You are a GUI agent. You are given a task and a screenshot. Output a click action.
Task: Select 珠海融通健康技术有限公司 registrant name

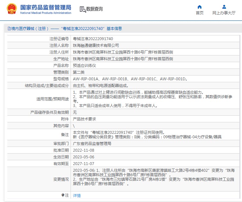point(96,46)
